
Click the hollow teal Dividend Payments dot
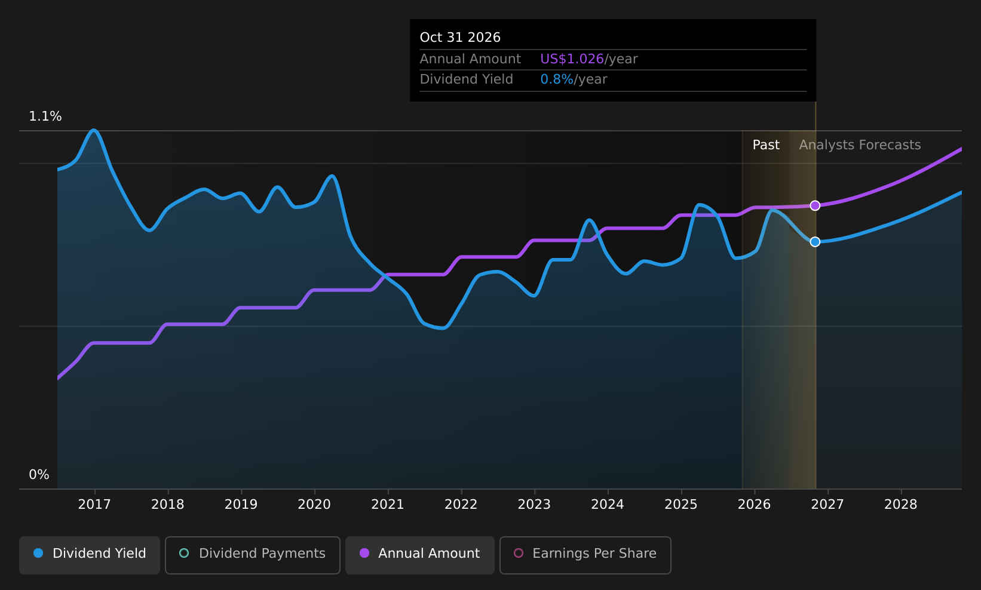pyautogui.click(x=184, y=554)
